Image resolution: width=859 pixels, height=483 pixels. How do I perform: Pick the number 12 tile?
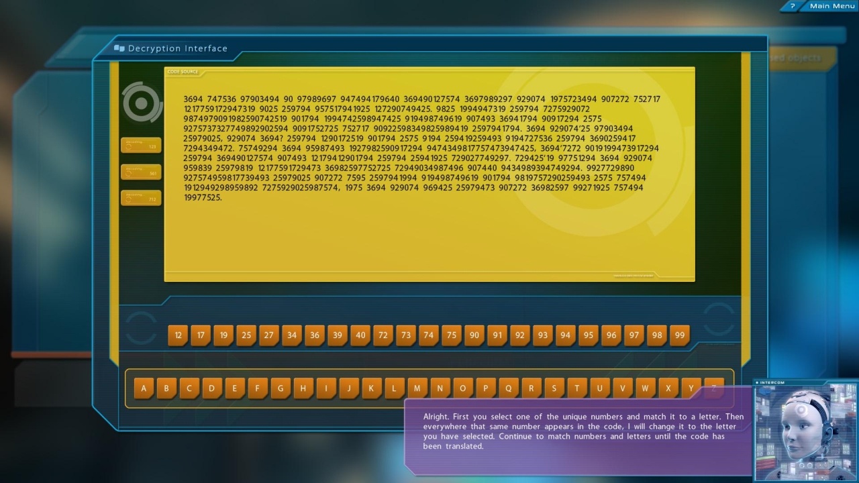point(178,335)
